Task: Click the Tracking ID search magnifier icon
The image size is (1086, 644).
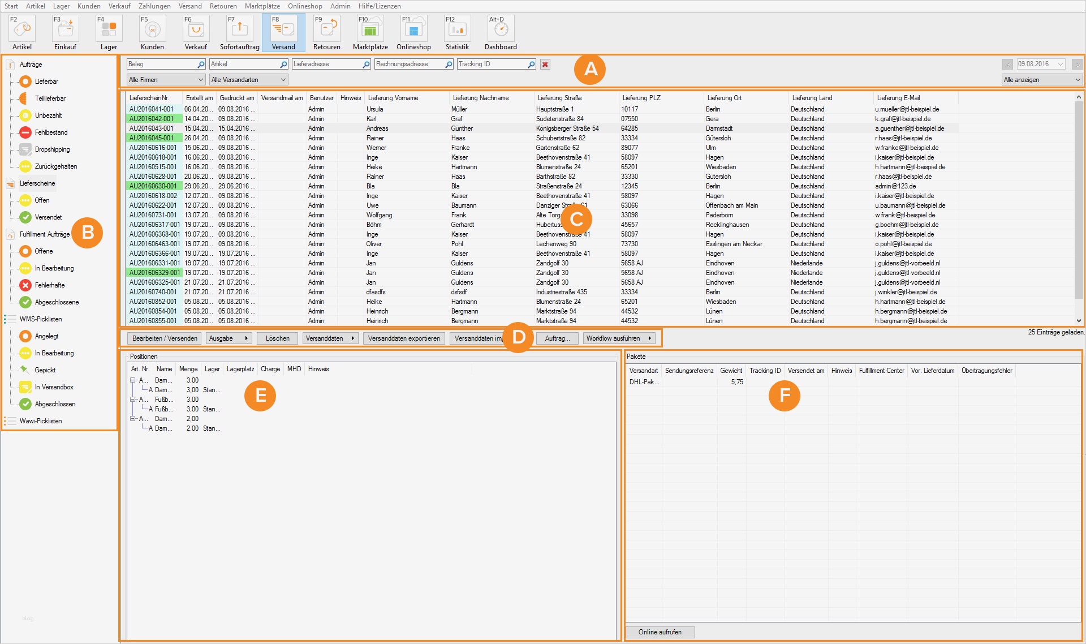Action: pyautogui.click(x=531, y=65)
